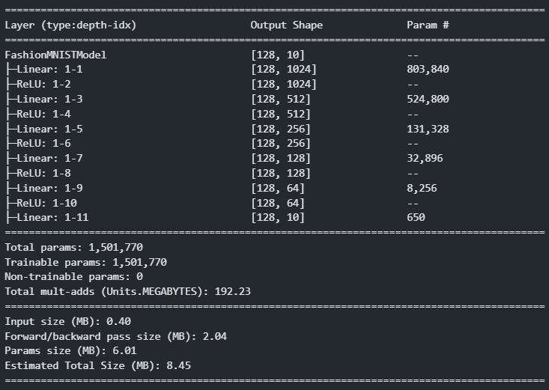
Task: Click the parameter count 131,328
Action: coord(428,129)
